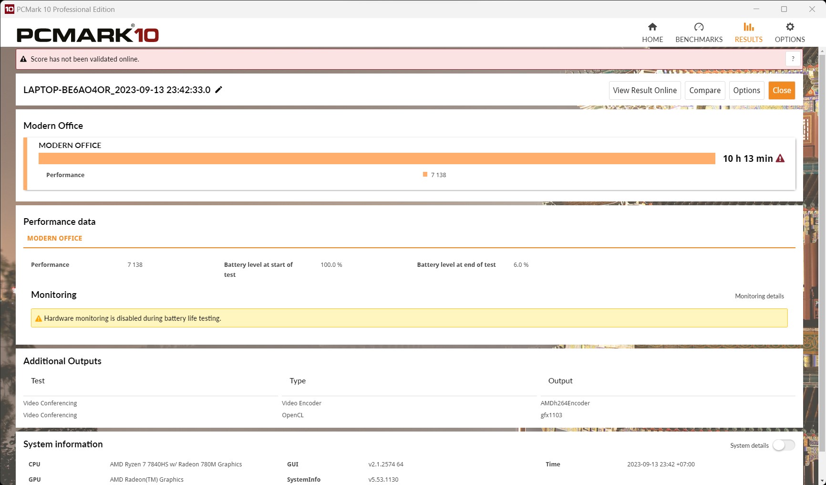826x485 pixels.
Task: Click the GPU value AMD Radeon(TM) Graphics
Action: tap(146, 479)
